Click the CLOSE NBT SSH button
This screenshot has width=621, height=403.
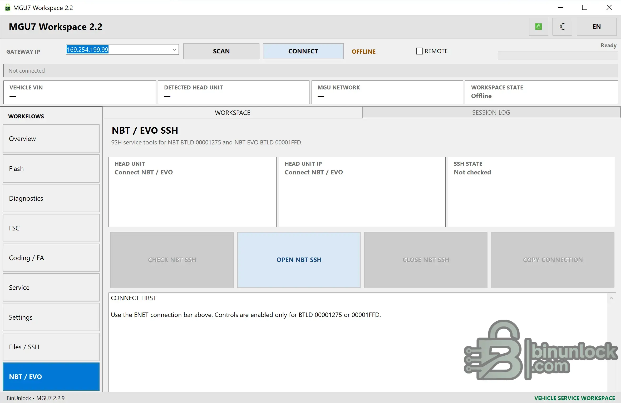point(426,260)
